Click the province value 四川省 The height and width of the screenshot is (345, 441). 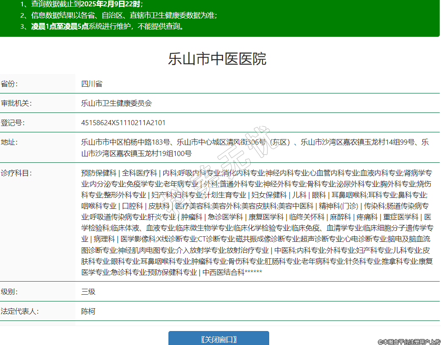coord(91,84)
